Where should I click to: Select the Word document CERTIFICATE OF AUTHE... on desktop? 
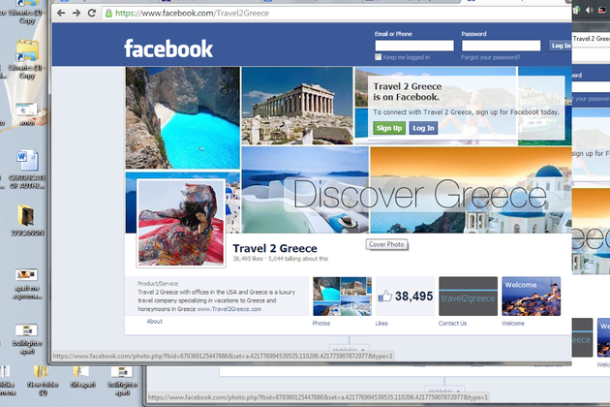[x=27, y=170]
